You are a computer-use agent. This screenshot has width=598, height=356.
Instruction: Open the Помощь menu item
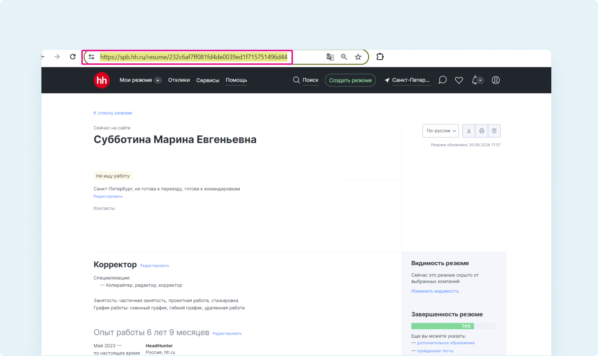coord(236,80)
